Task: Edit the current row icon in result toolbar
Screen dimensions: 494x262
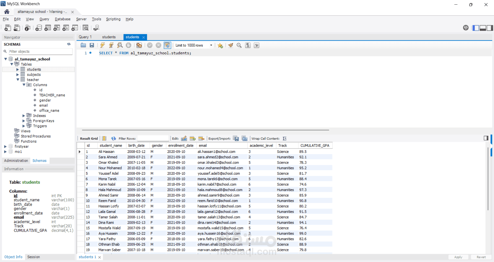Action: 184,138
